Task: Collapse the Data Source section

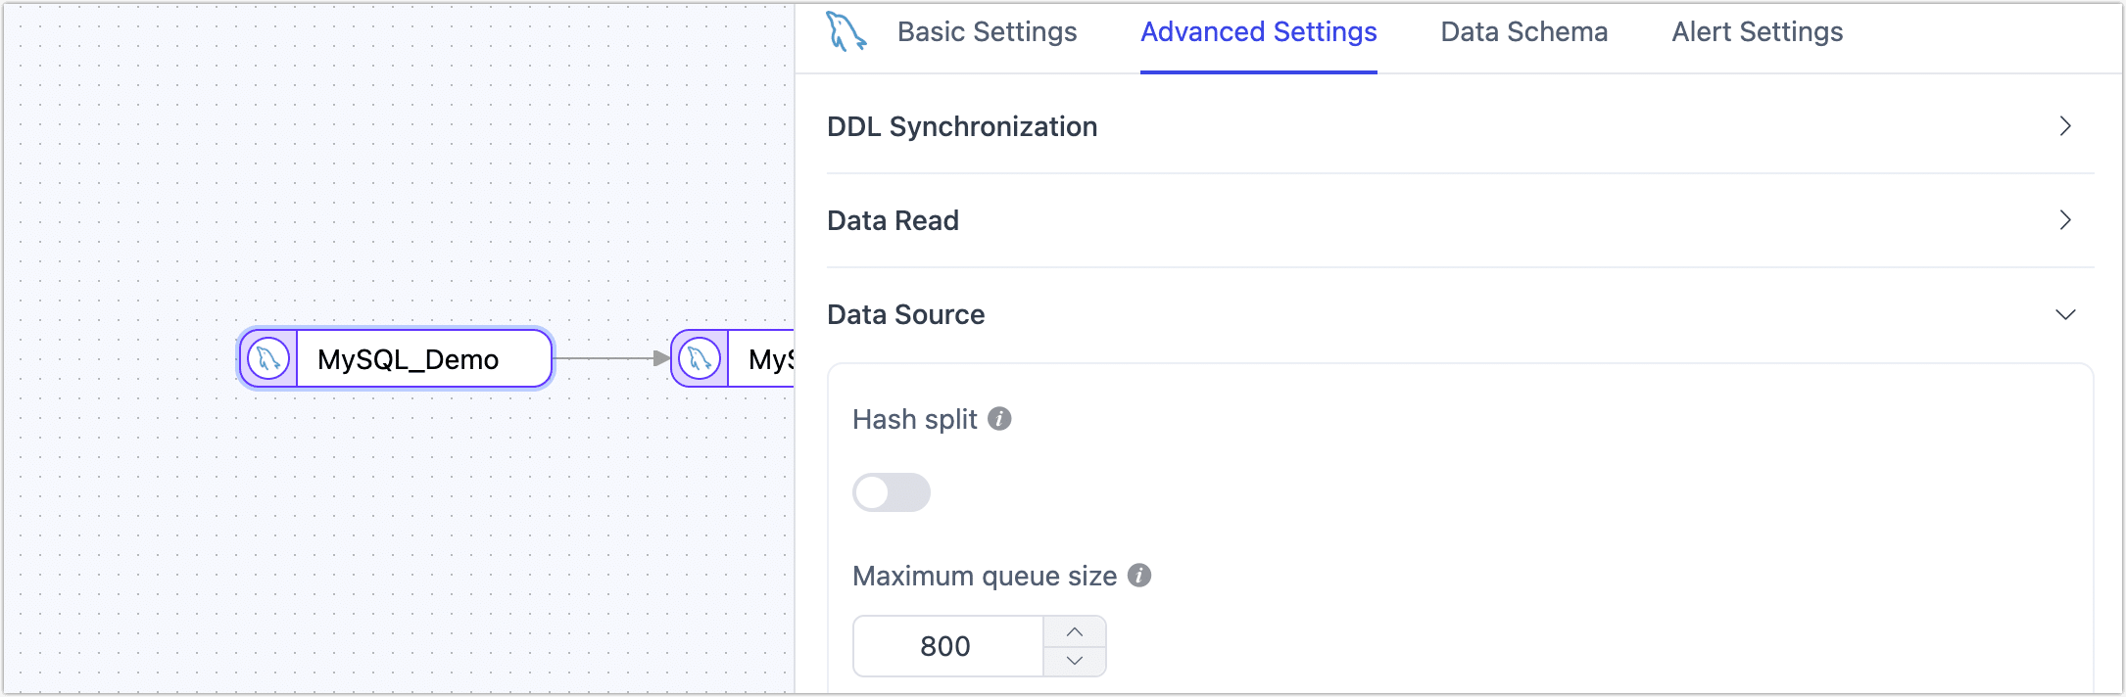Action: [x=2066, y=314]
